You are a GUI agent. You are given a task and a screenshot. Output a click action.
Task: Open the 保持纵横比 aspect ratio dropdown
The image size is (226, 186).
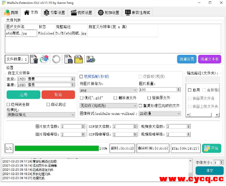click(x=41, y=115)
